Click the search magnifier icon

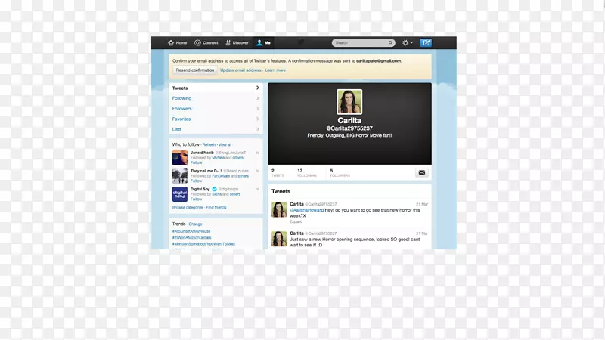pyautogui.click(x=390, y=43)
